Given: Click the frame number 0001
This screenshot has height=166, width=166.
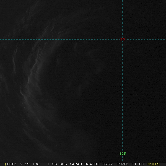Looking at the screenshot, I should tap(12, 164).
